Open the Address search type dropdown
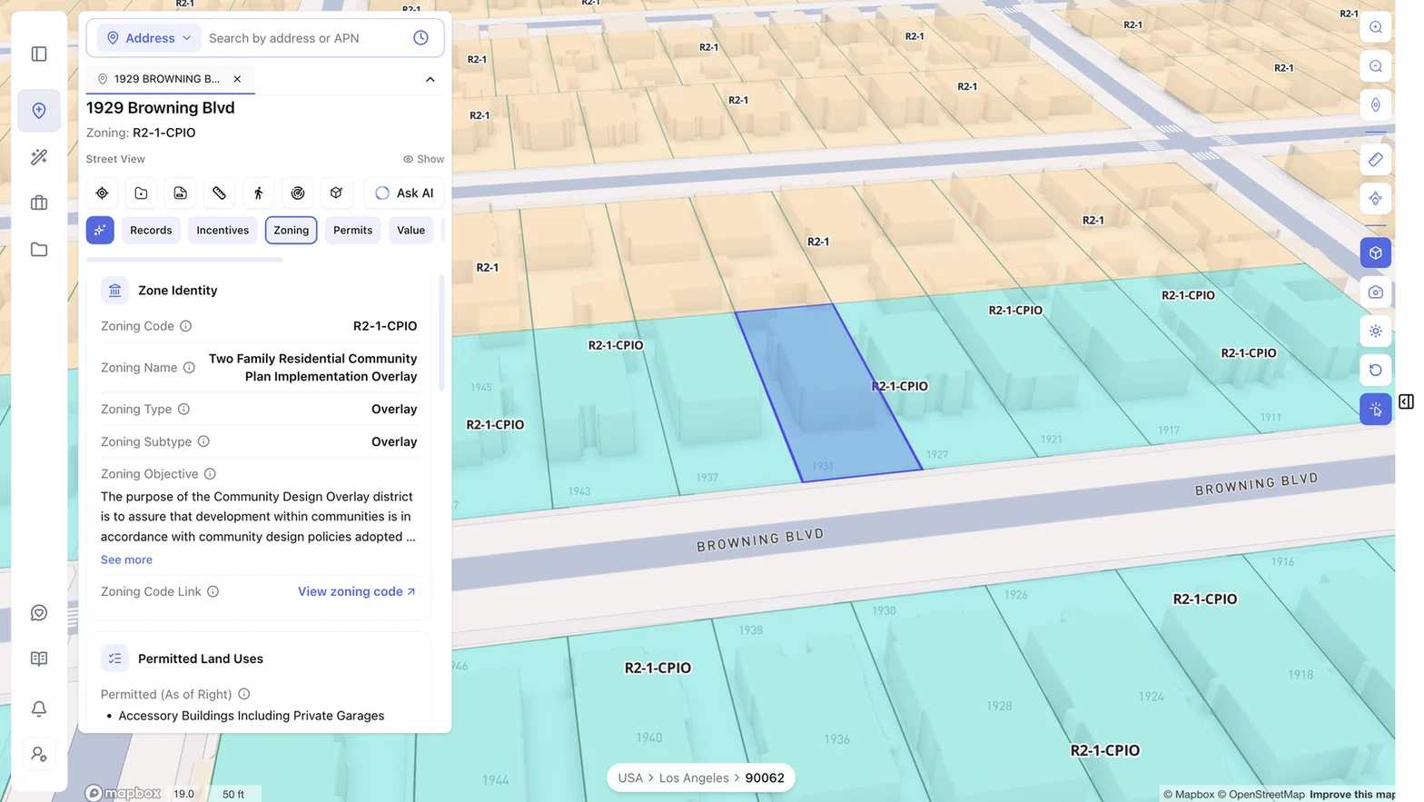Image resolution: width=1424 pixels, height=802 pixels. click(x=149, y=38)
